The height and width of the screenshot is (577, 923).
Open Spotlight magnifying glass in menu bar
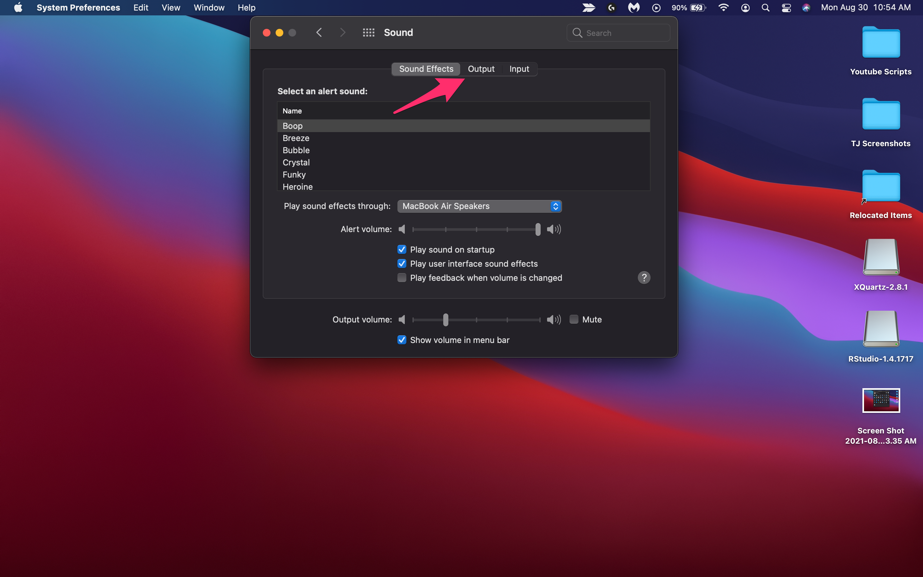tap(765, 8)
